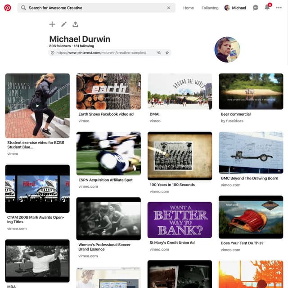Viewport: 288px width, 288px height.
Task: Click 'vimeo' source under Earth Shoes pin
Action: [84, 121]
